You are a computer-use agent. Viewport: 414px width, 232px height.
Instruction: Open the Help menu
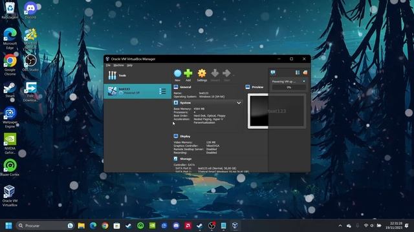(x=129, y=65)
